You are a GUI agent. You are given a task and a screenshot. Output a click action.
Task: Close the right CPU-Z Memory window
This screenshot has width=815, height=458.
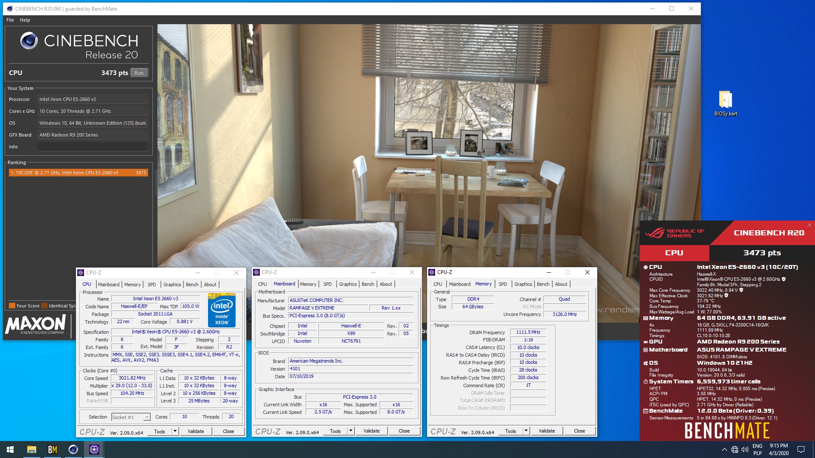(x=587, y=272)
